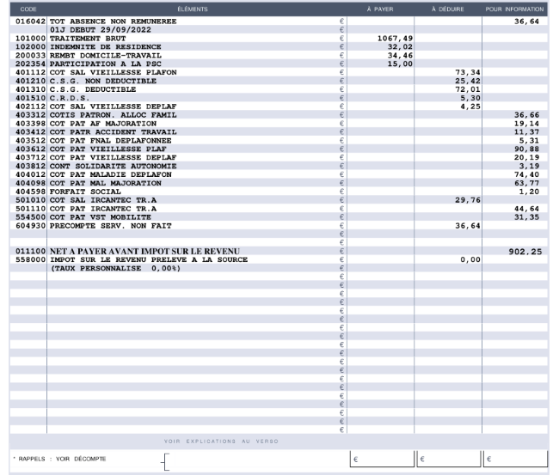The height and width of the screenshot is (475, 559).
Task: Select the À DÉDUIRE column header
Action: click(x=447, y=9)
